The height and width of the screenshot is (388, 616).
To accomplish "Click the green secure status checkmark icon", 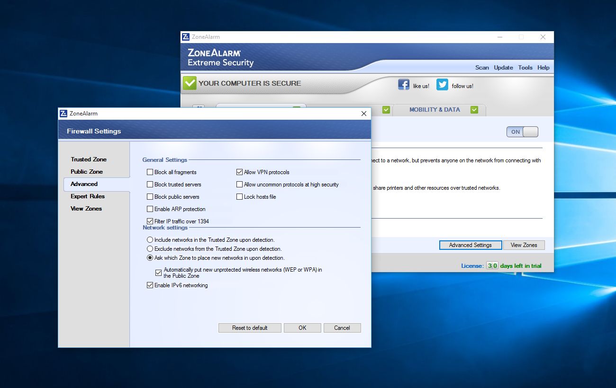I will (x=190, y=83).
